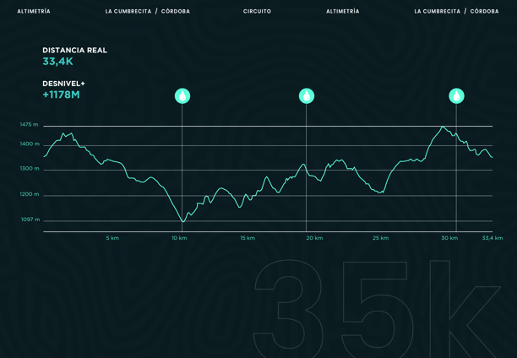
Task: Click the 10 km axis label
Action: coord(179,238)
